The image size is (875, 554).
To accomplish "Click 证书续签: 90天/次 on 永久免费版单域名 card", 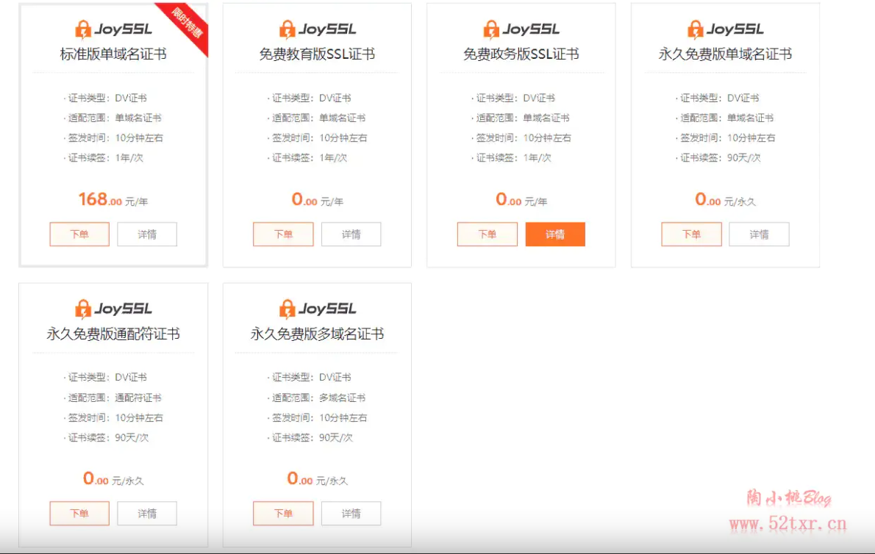I will coord(719,158).
